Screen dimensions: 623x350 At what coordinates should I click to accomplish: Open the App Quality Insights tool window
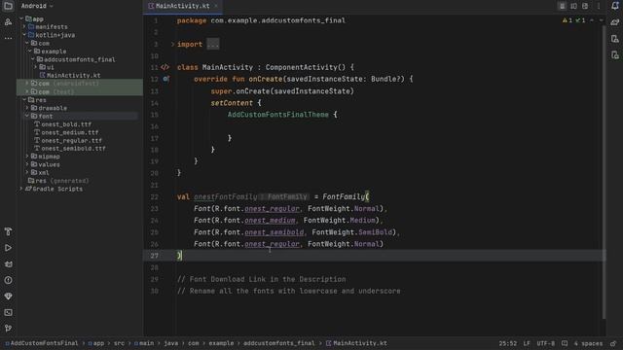click(8, 297)
